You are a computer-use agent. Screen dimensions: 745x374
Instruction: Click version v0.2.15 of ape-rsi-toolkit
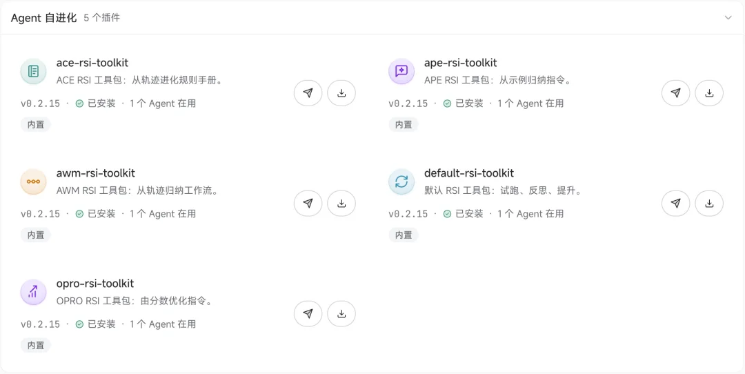click(x=408, y=104)
